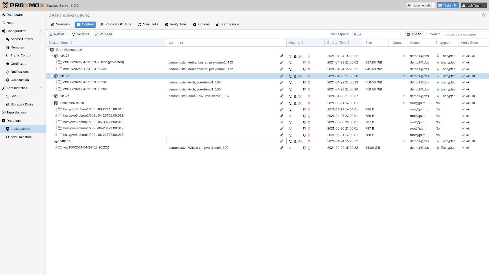Toggle protection for host/pve6-demo1/2021-06-21T12:00:01Z
The width and height of the screenshot is (489, 275).
304,135
